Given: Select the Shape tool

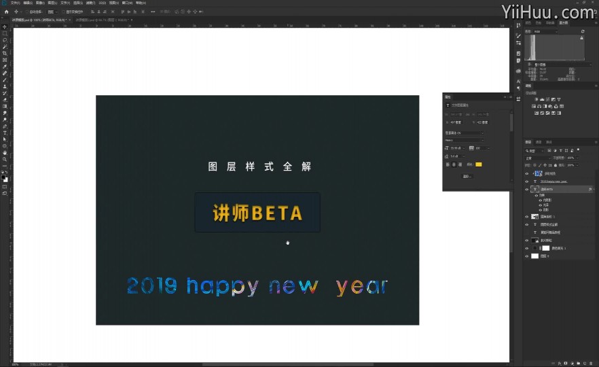Looking at the screenshot, I should [5, 146].
